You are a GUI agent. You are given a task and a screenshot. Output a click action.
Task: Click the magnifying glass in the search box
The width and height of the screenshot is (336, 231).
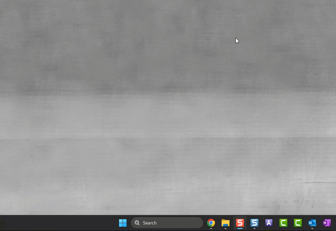(x=137, y=223)
